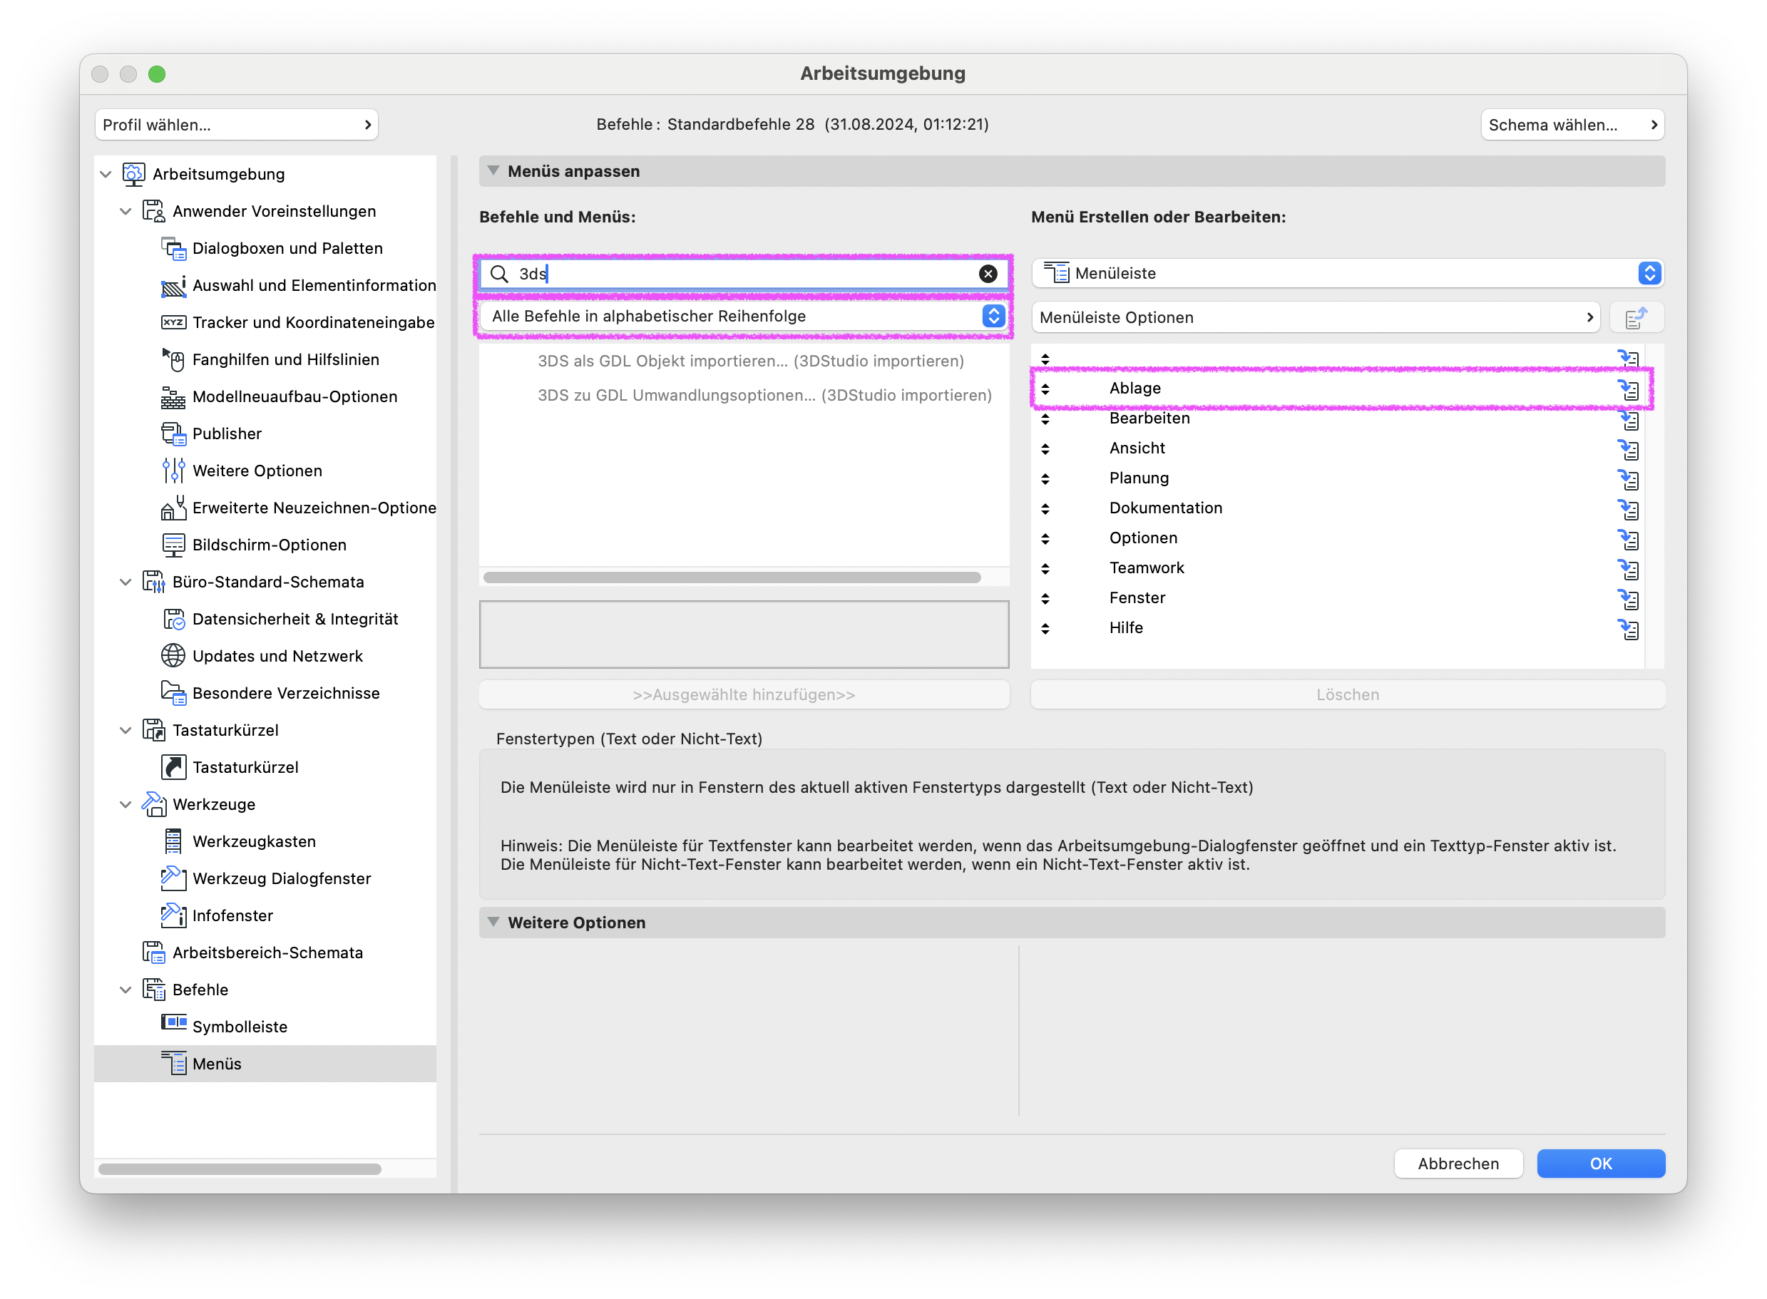The image size is (1767, 1299).
Task: Click the submenu icon in Ablage row
Action: (1628, 389)
